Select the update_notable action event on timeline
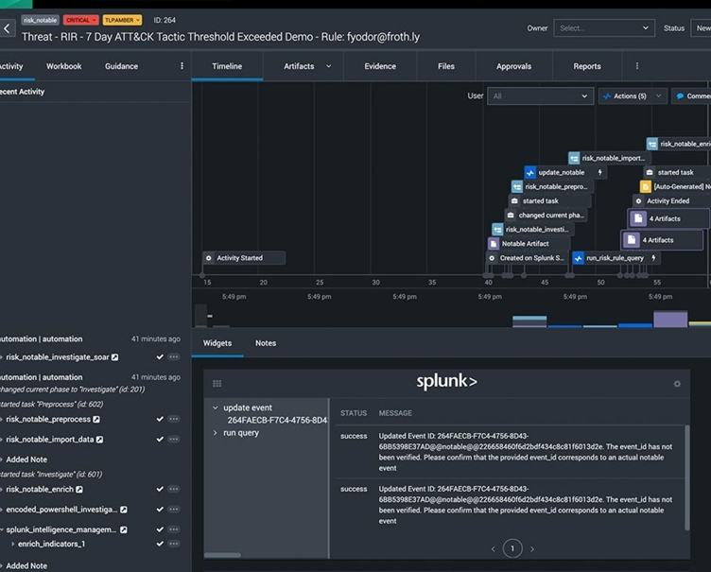This screenshot has height=572, width=711. click(x=565, y=172)
